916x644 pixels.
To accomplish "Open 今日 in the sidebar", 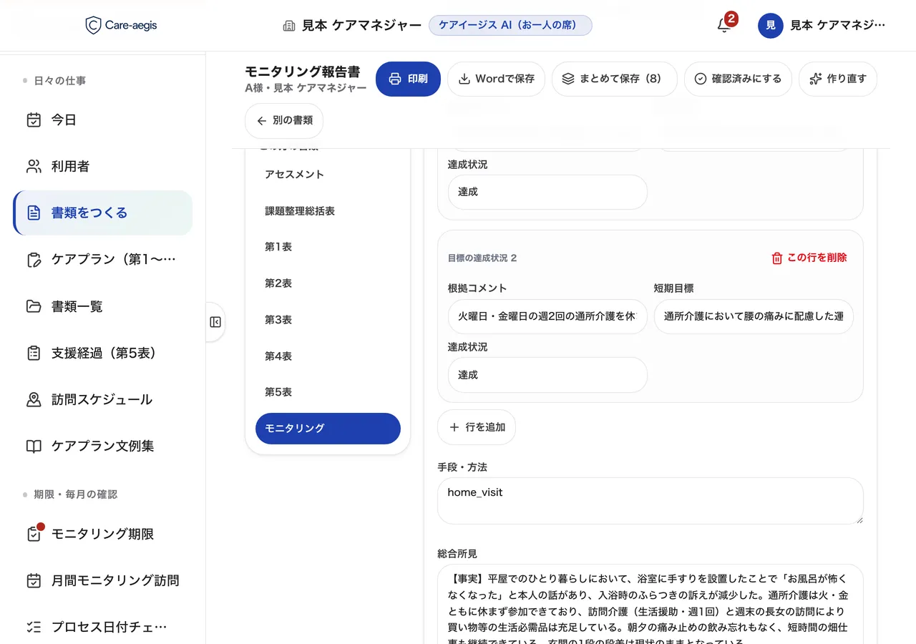I will (x=103, y=120).
